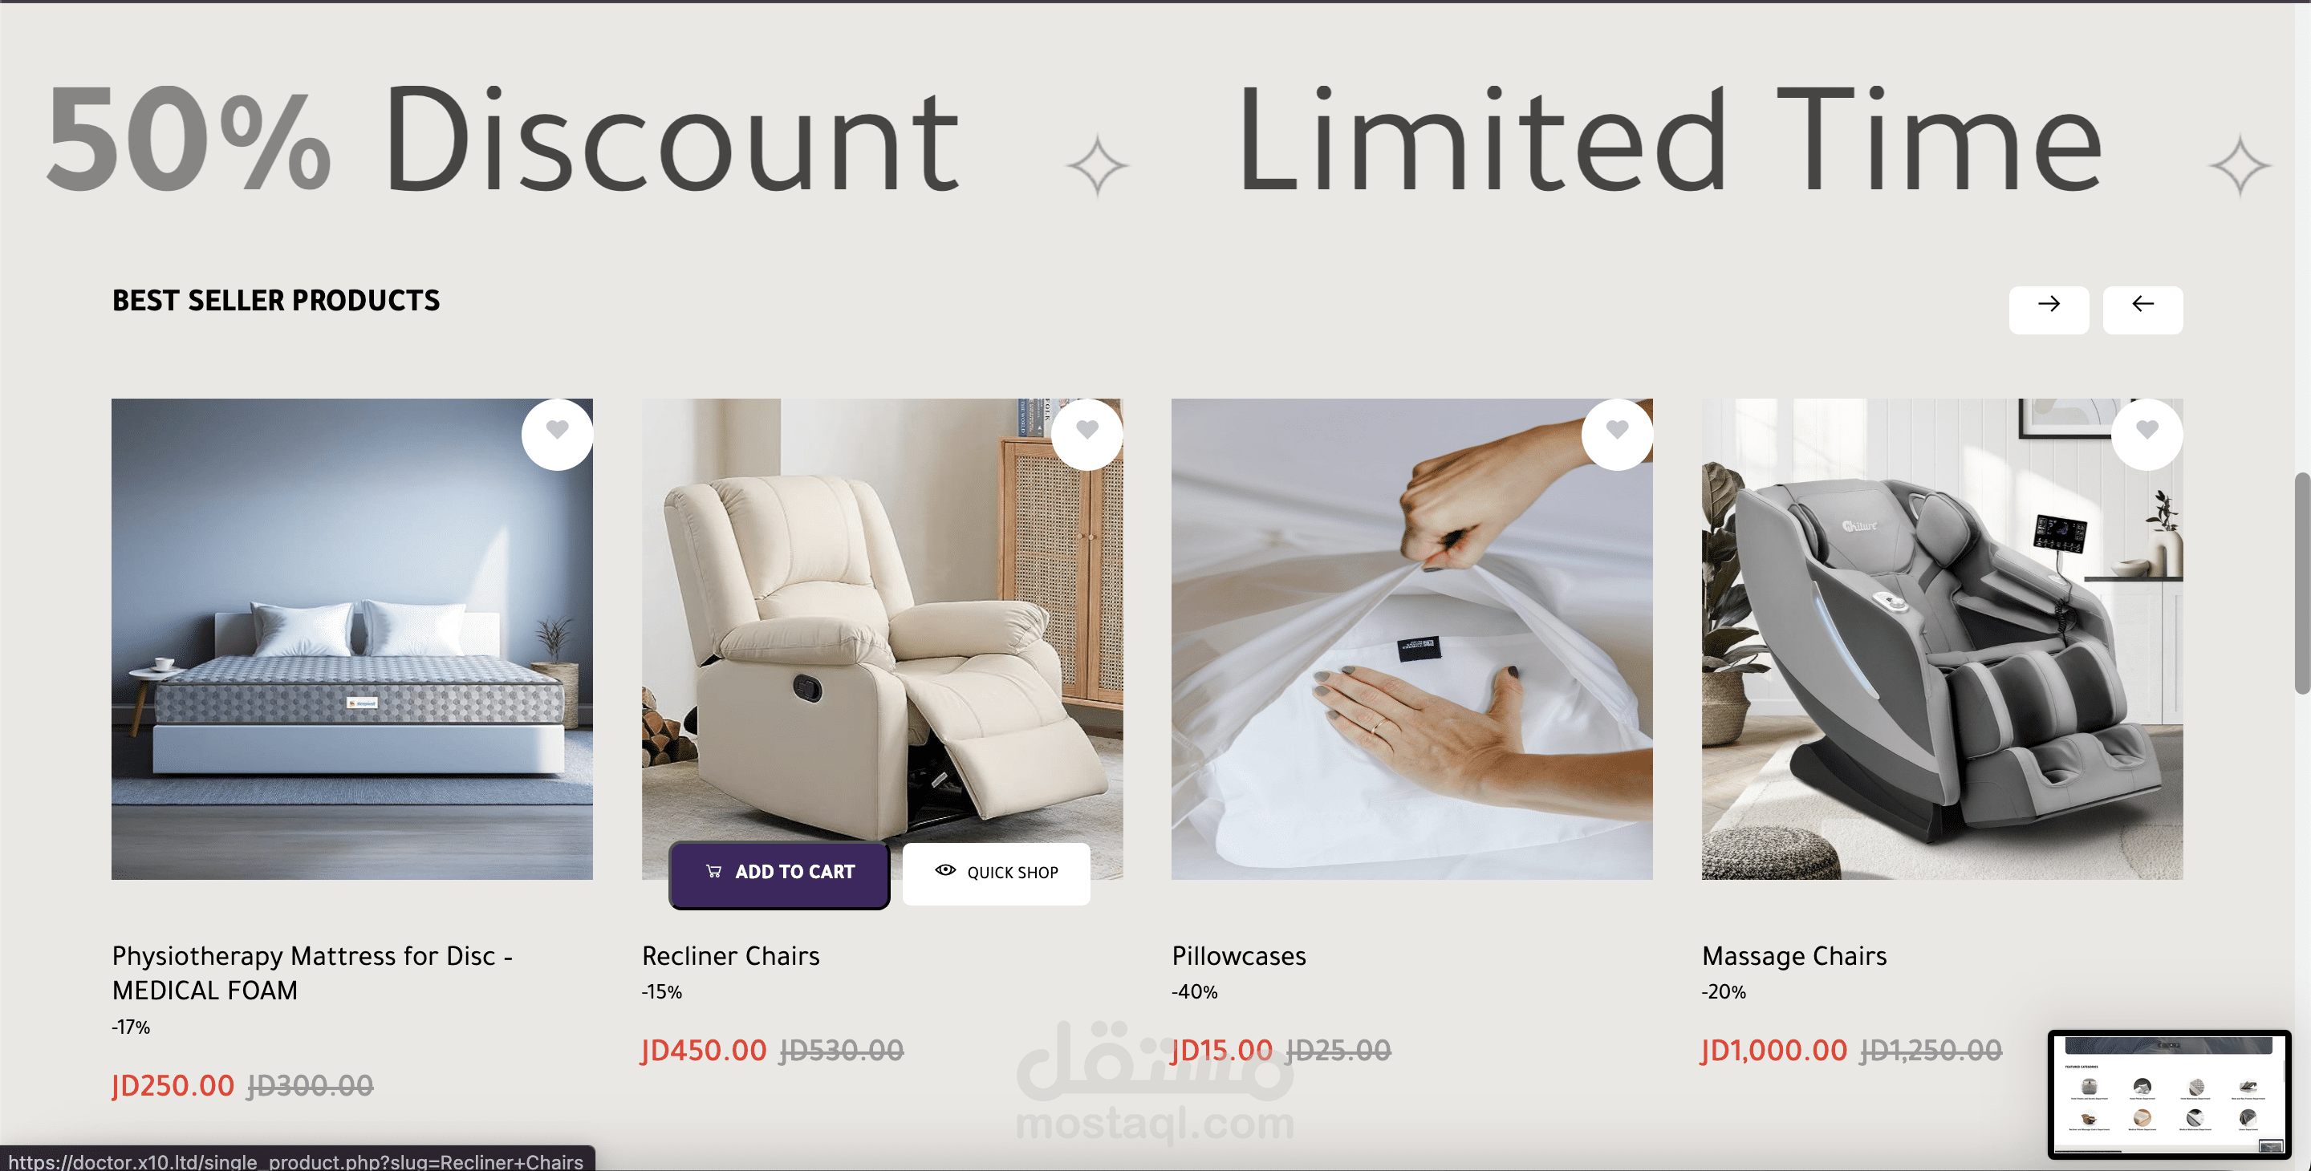Open the Massage Chairs title link
The image size is (2311, 1171).
click(1794, 956)
